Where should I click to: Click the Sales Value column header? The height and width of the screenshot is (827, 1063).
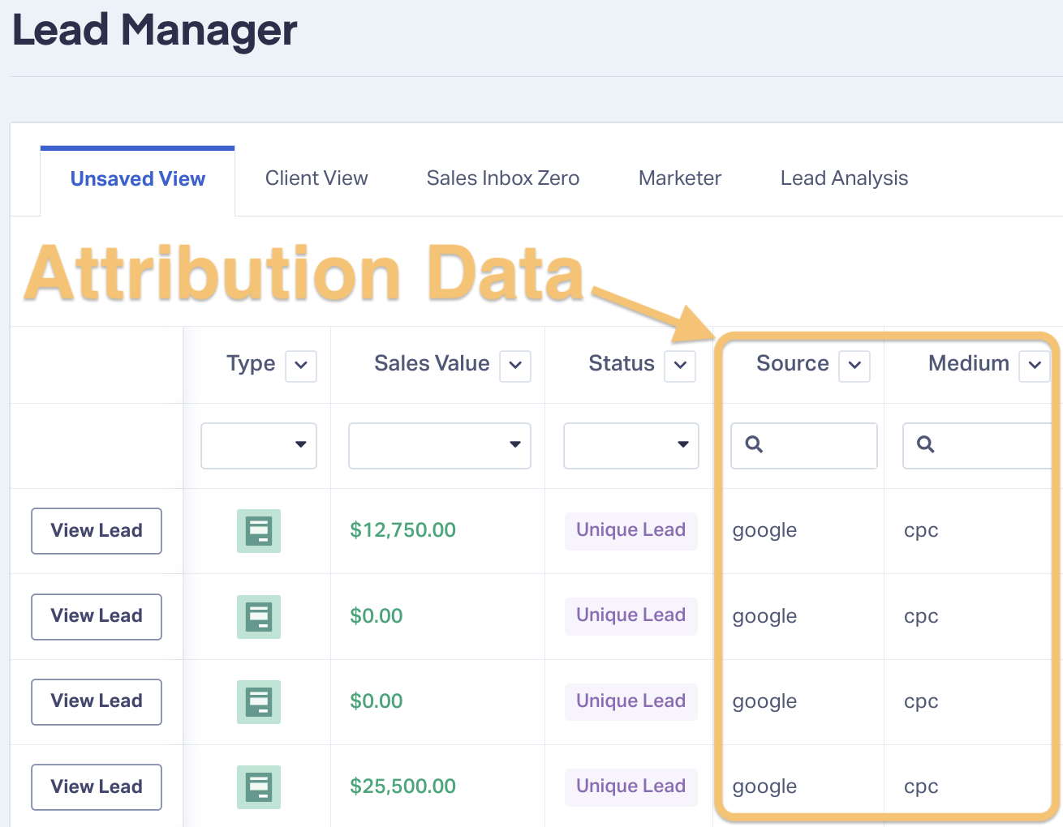pos(432,363)
